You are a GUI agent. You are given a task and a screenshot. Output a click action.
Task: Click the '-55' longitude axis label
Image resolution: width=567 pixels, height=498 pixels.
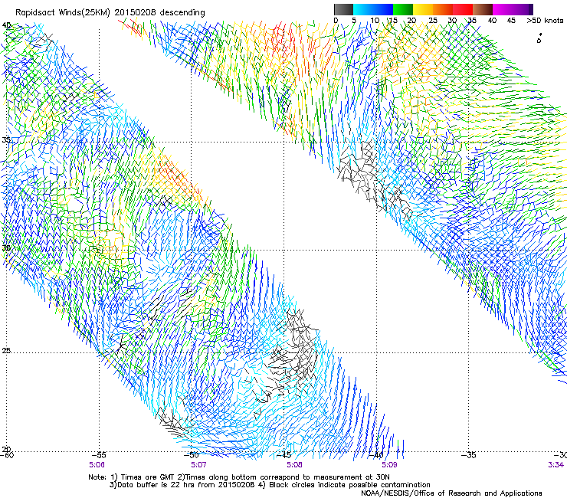point(99,454)
